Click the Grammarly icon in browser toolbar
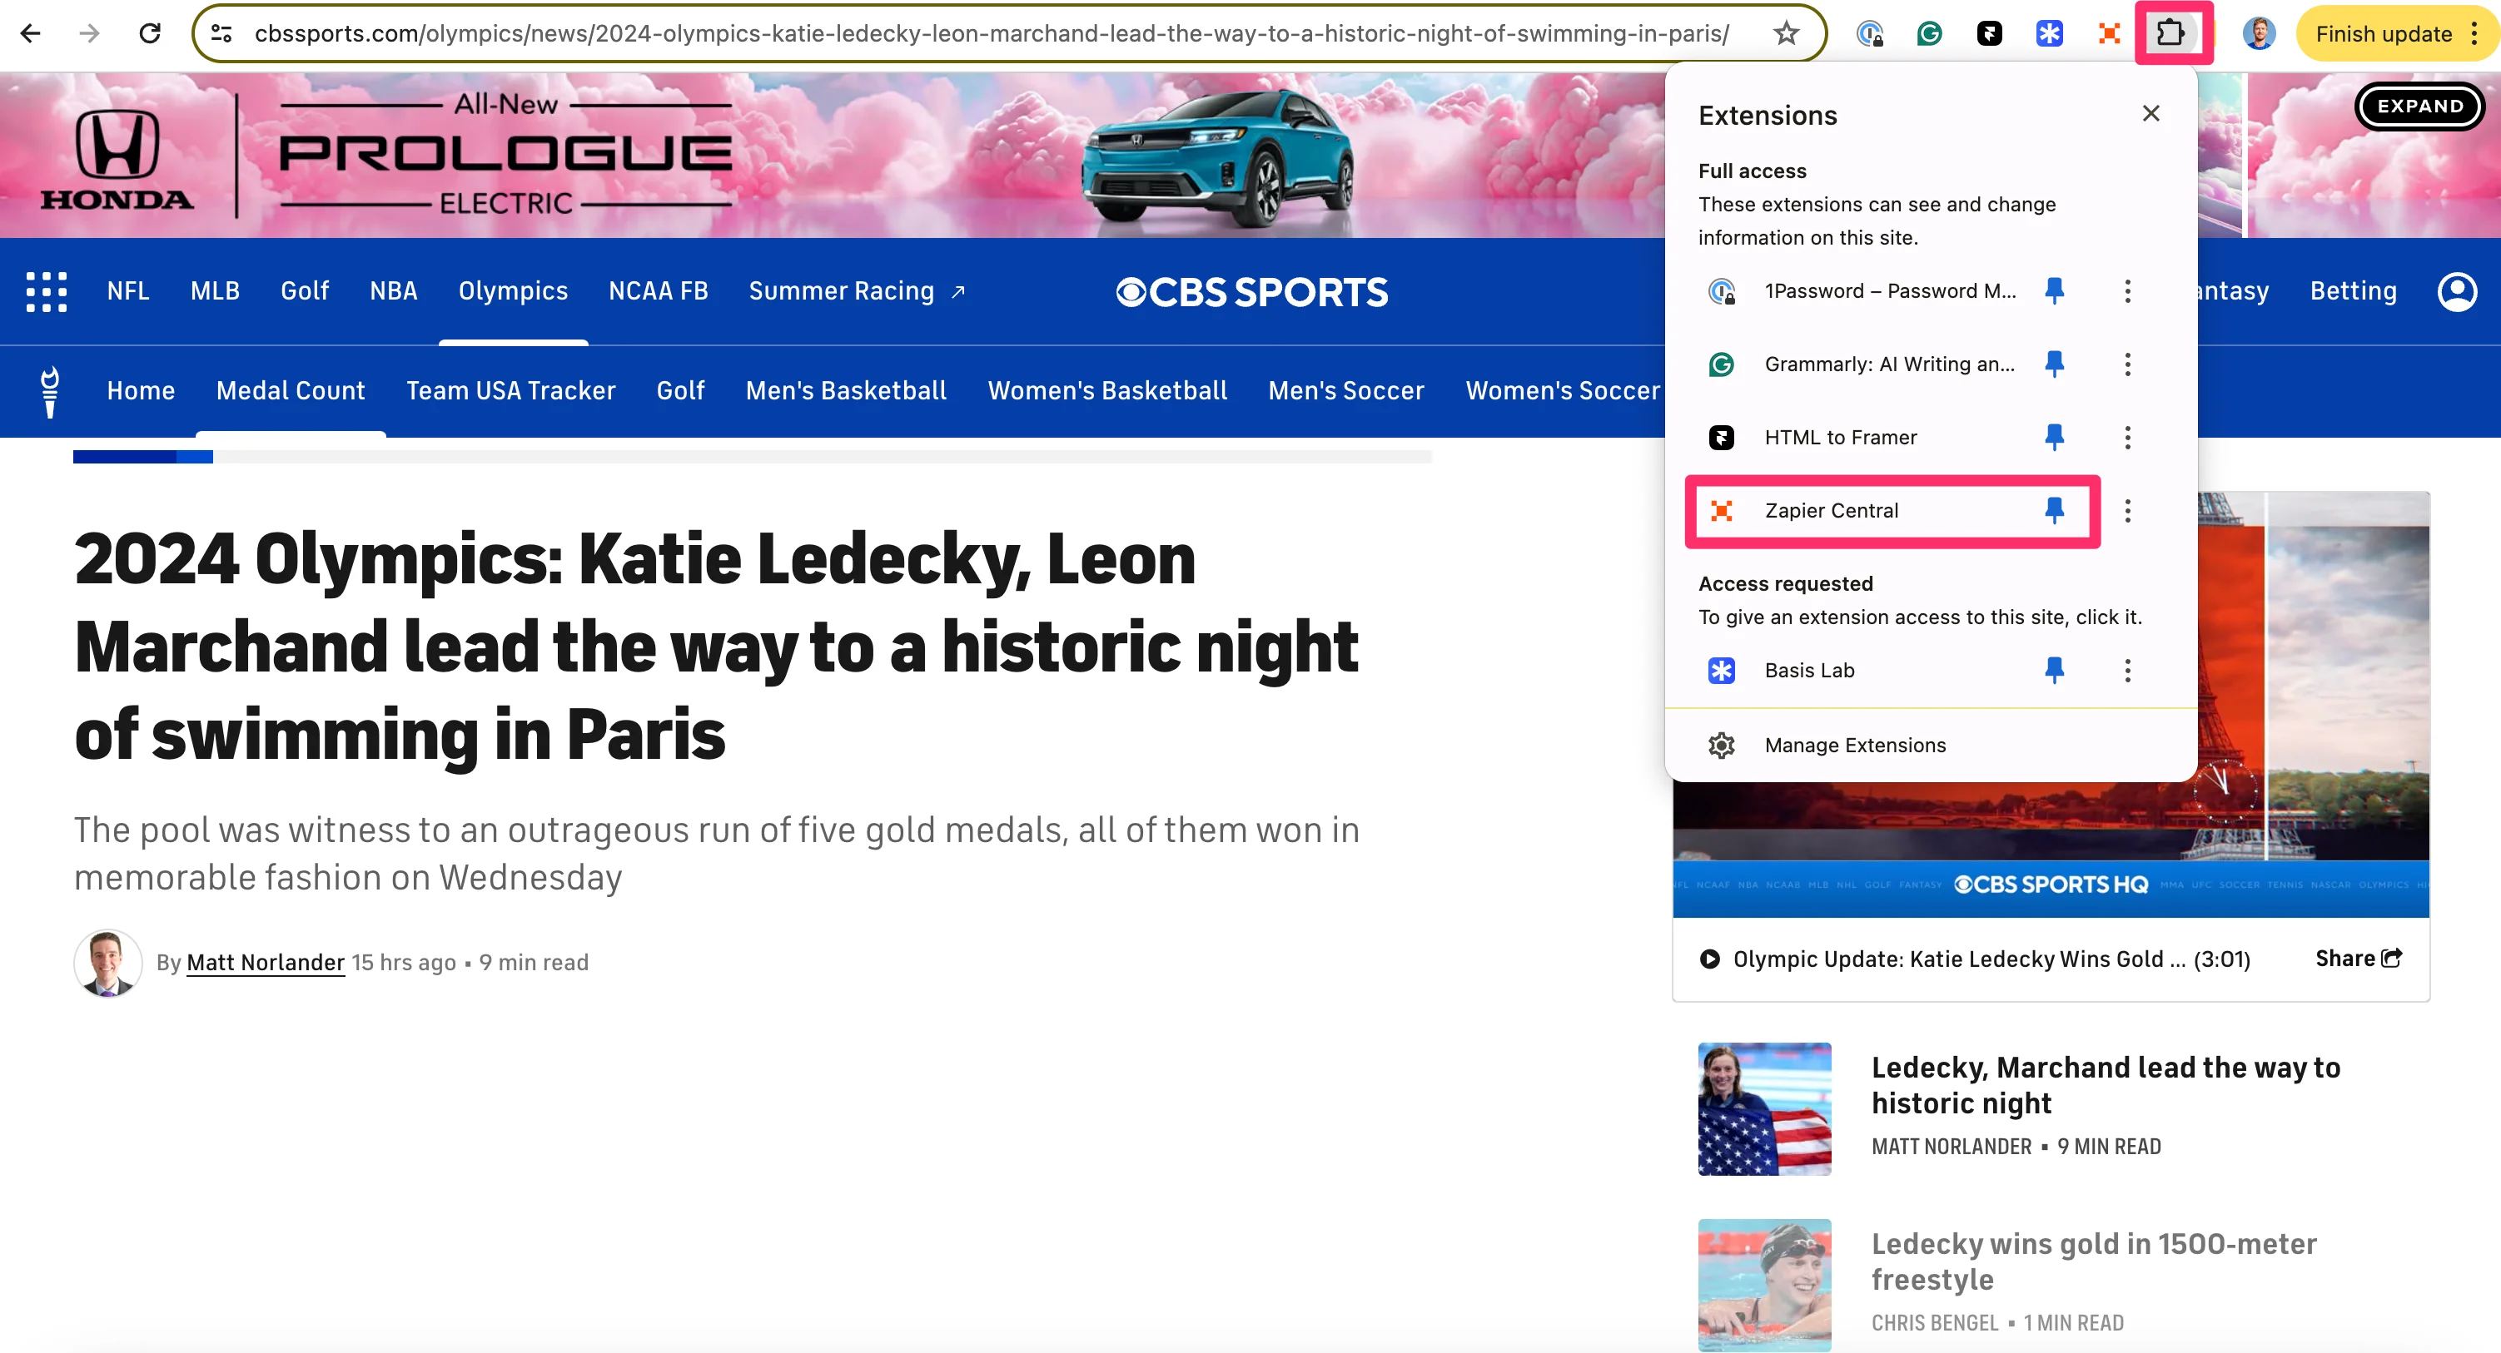 1929,34
